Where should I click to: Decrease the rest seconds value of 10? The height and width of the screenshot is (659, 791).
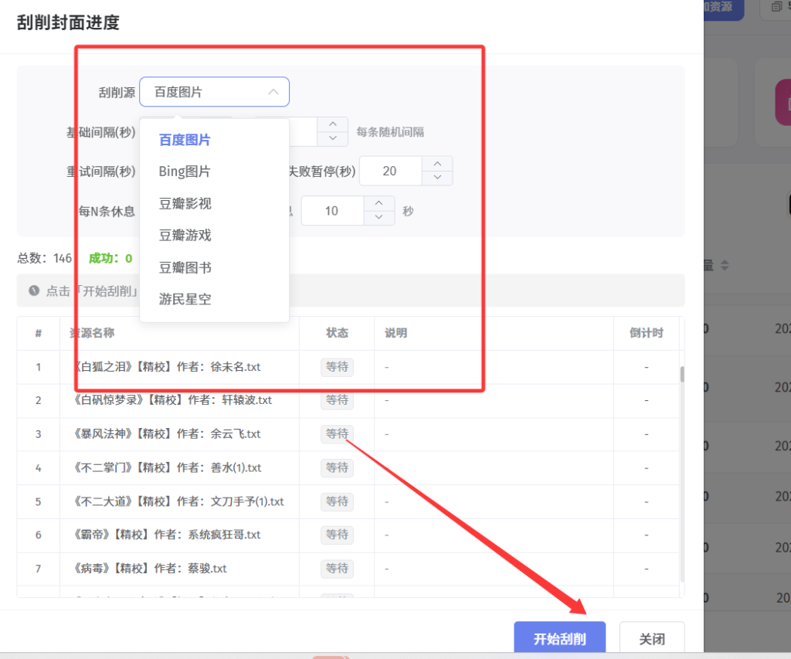point(379,218)
